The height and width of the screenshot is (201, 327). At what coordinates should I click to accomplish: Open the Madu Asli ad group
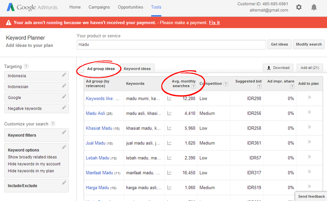point(95,114)
